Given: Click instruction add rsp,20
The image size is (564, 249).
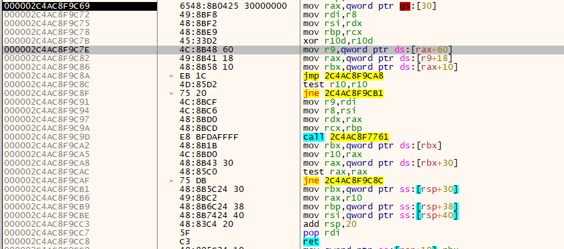Looking at the screenshot, I should pyautogui.click(x=330, y=225).
